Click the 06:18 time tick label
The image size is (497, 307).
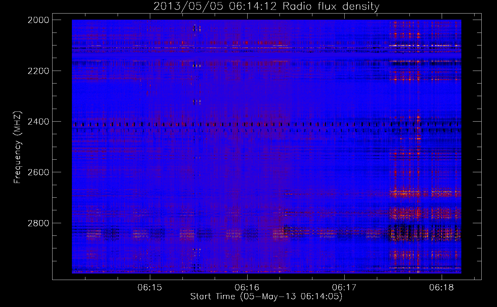441,287
